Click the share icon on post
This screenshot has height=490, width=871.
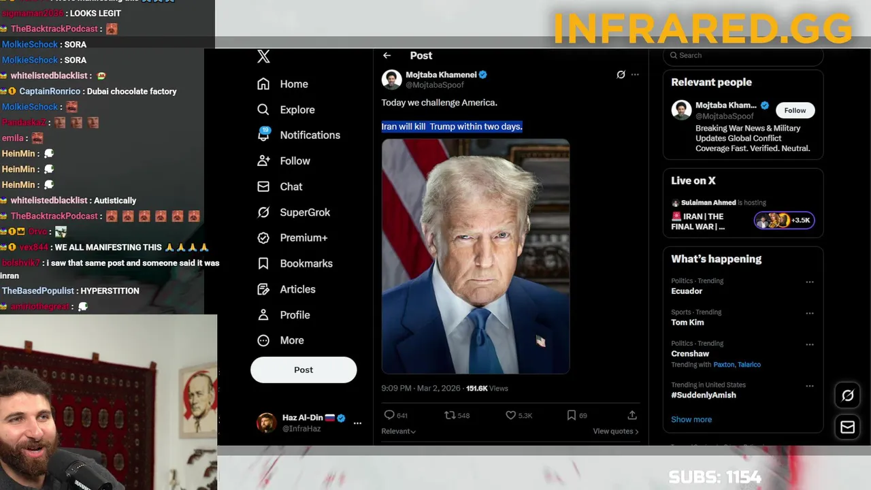632,415
